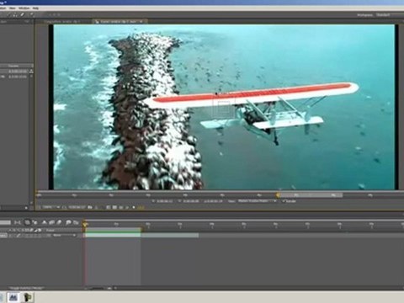
Task: Adjust the timeline zoom slider
Action: pos(98,288)
